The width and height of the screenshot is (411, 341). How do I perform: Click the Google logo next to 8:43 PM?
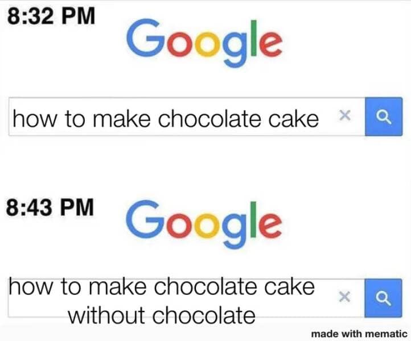pos(204,224)
